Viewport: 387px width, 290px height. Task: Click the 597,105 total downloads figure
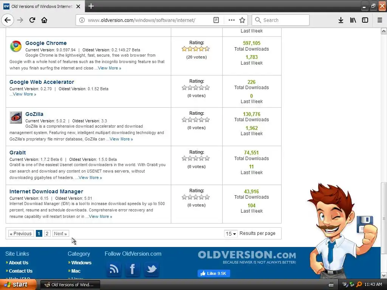click(x=251, y=43)
